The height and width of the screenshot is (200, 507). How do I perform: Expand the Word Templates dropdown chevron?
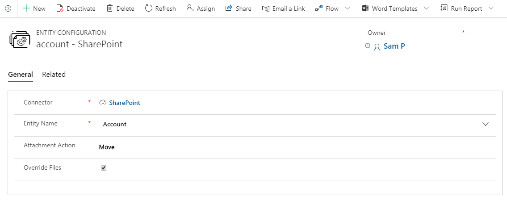[x=426, y=8]
